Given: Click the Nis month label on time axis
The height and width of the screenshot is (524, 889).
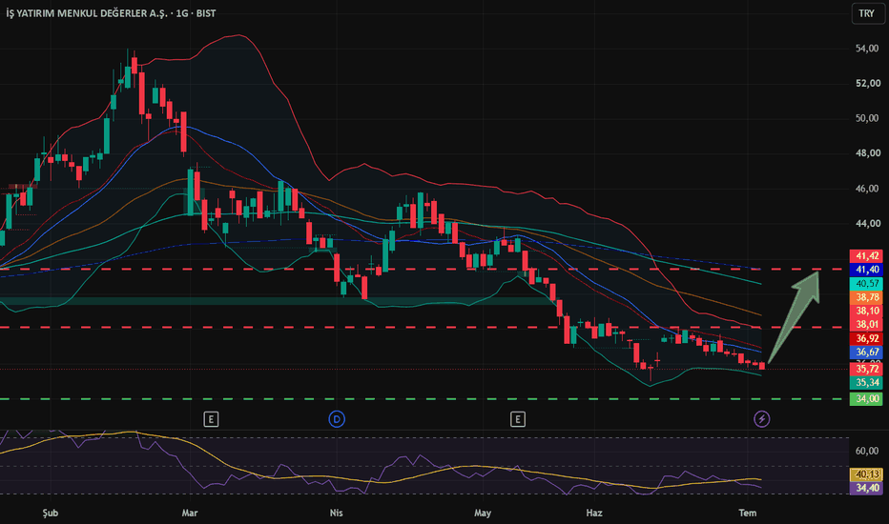Looking at the screenshot, I should [x=336, y=513].
